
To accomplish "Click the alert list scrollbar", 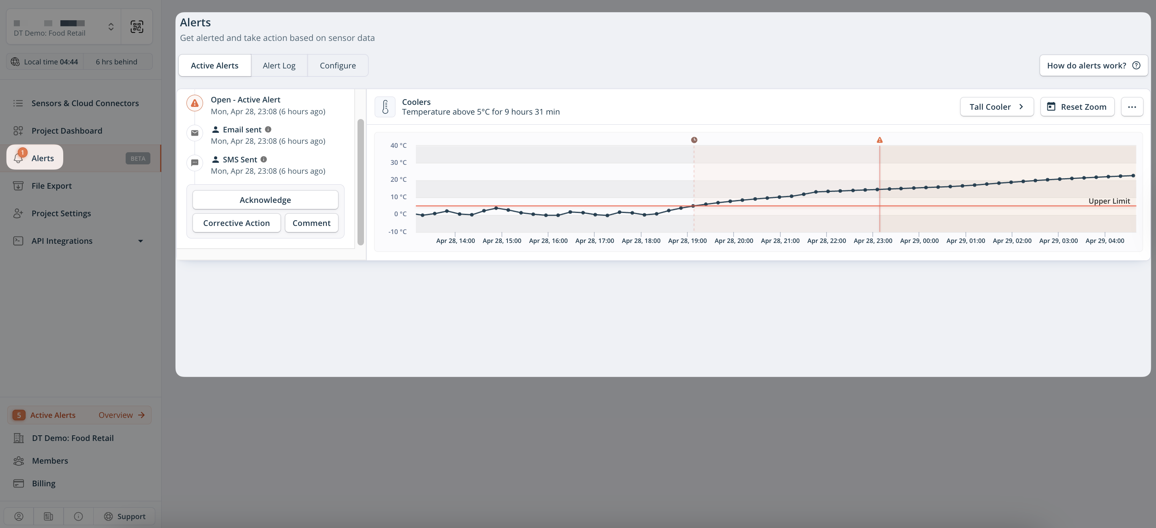I will point(360,182).
